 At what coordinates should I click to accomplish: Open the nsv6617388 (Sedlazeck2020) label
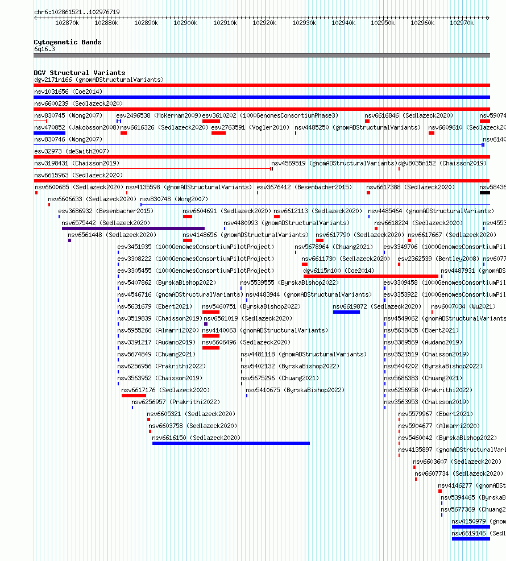[410, 187]
